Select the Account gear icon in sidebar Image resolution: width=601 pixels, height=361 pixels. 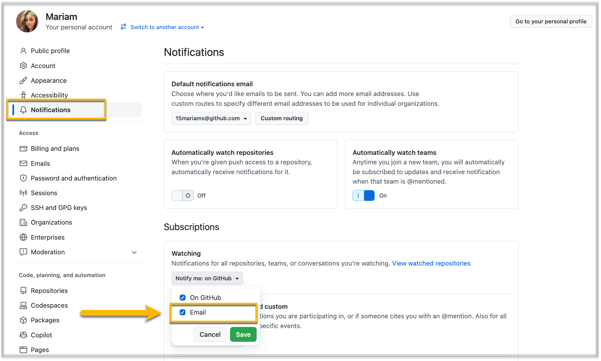23,66
